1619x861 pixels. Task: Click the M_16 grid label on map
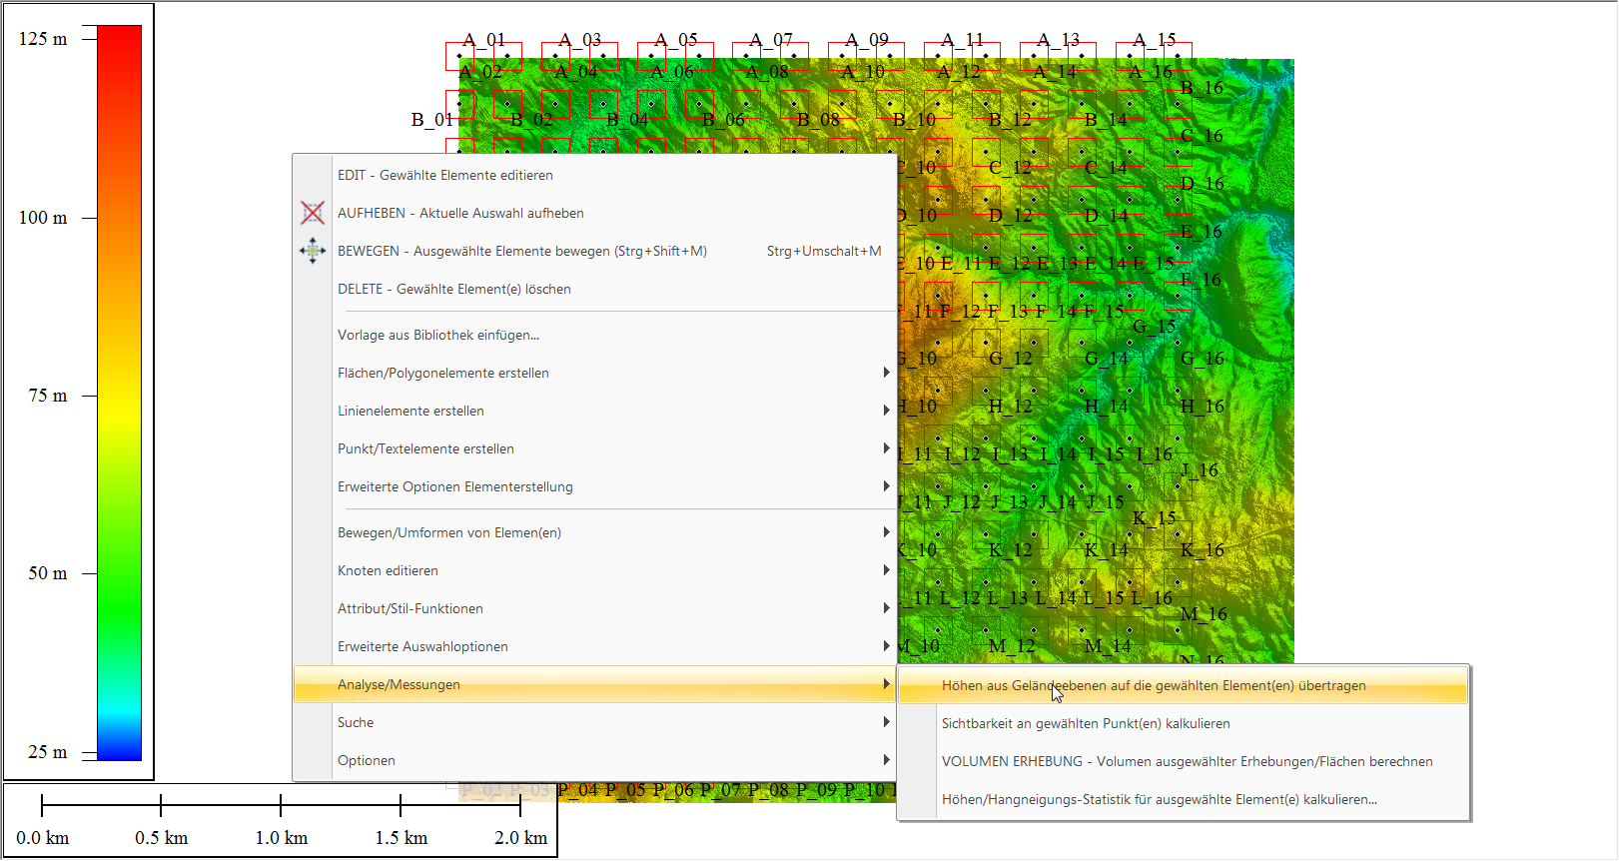click(1204, 614)
